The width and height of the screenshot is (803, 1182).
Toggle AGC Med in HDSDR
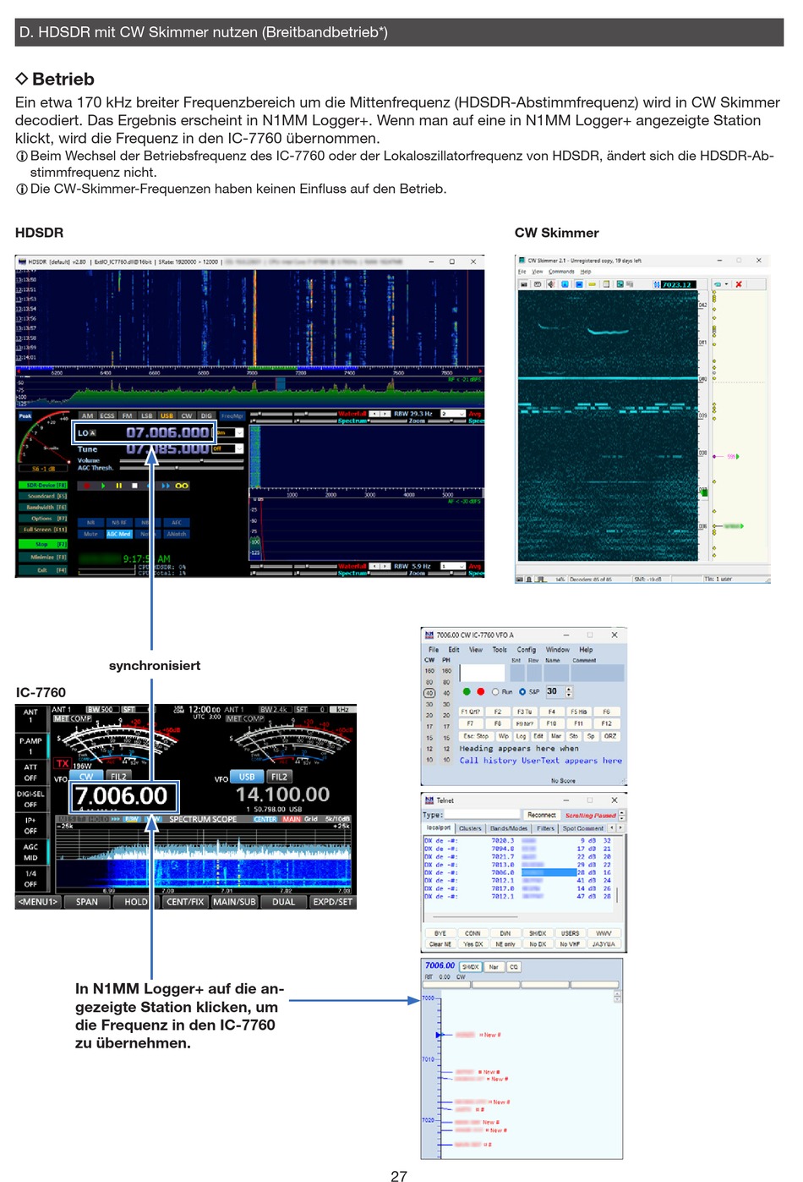(x=118, y=534)
